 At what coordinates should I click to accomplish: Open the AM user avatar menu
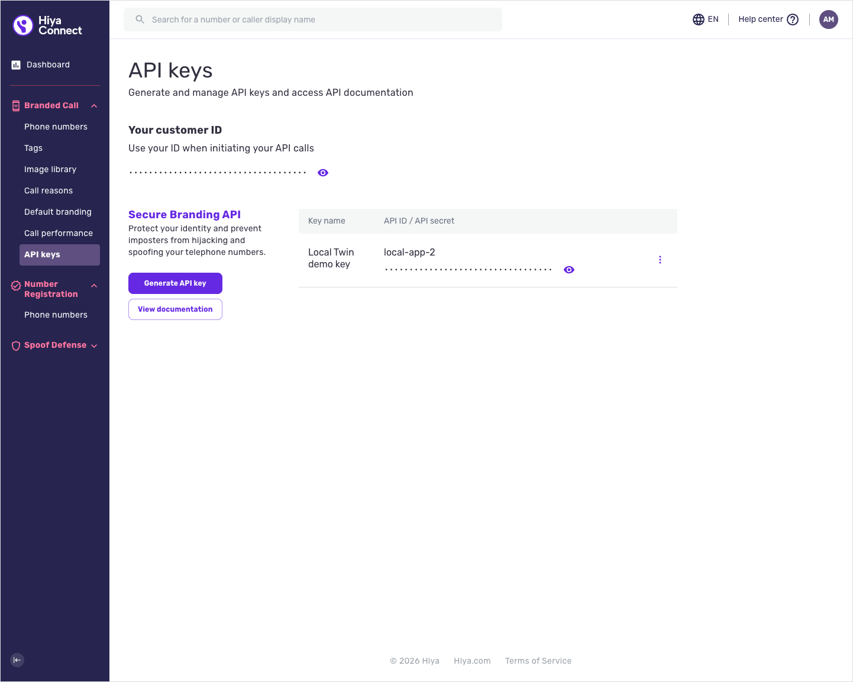coord(829,20)
